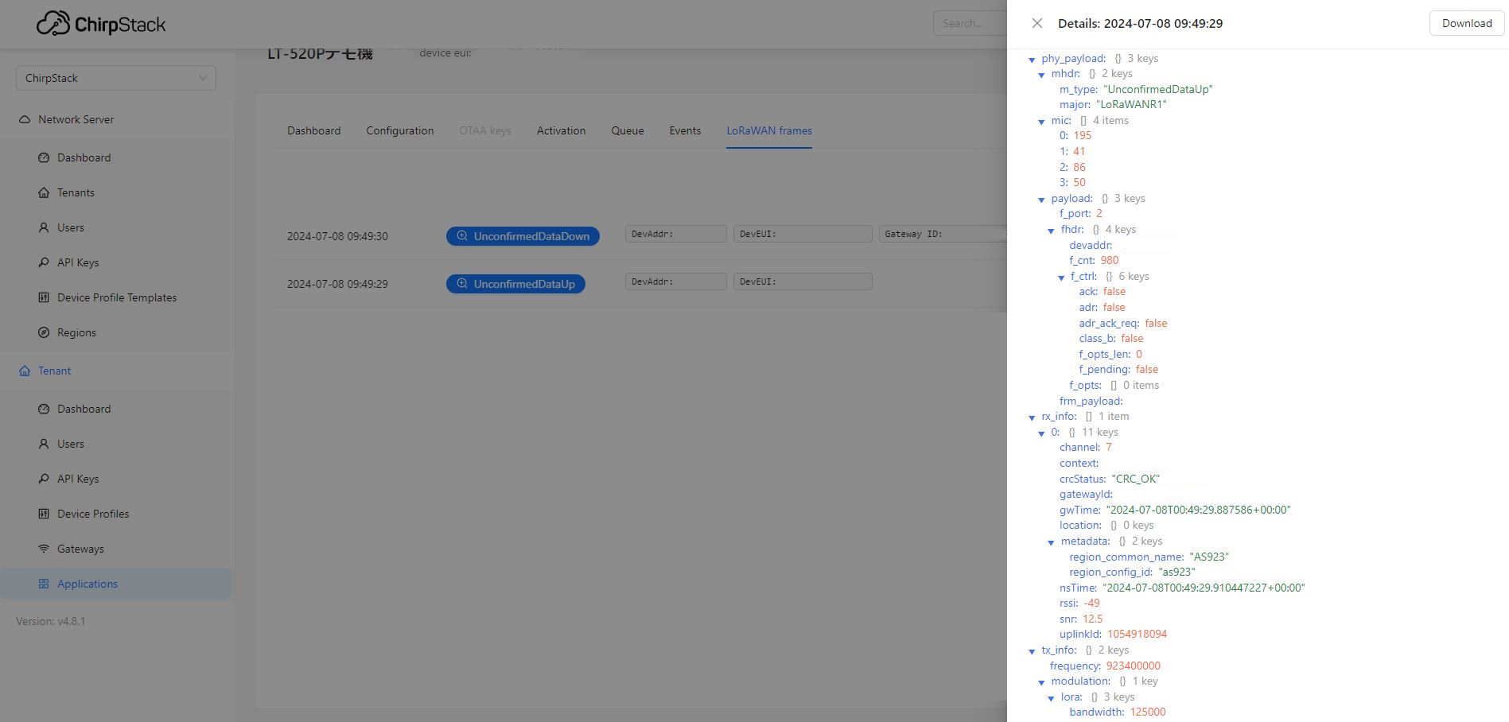Image resolution: width=1509 pixels, height=722 pixels.
Task: Open the ChirpStack tenant selector dropdown
Action: point(115,78)
